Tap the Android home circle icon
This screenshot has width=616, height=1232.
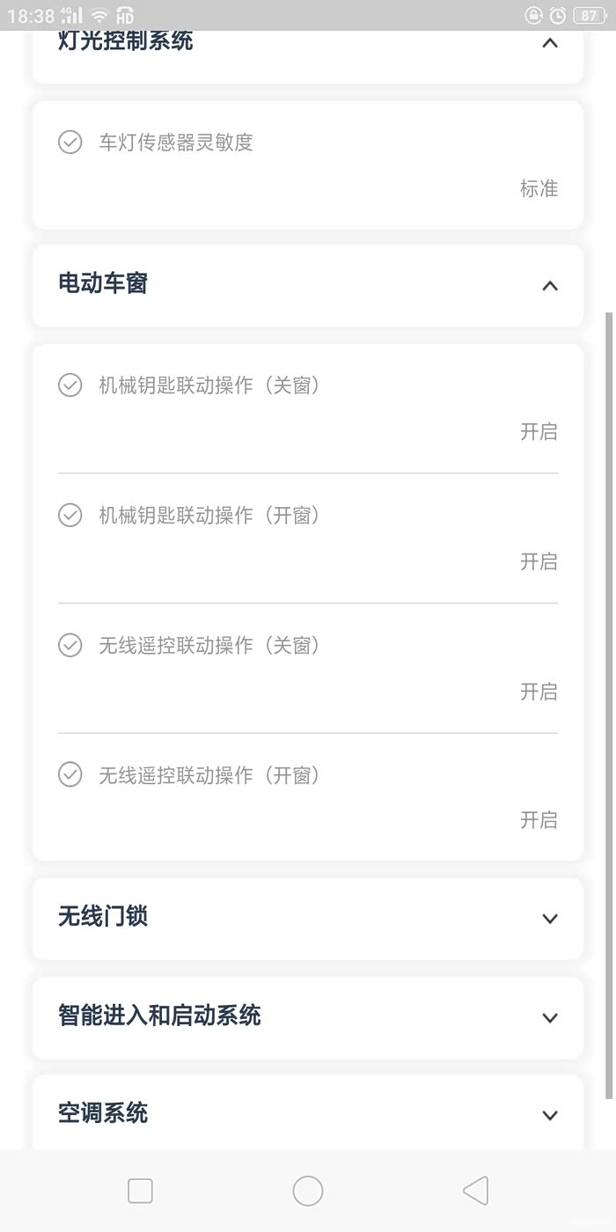click(308, 1191)
